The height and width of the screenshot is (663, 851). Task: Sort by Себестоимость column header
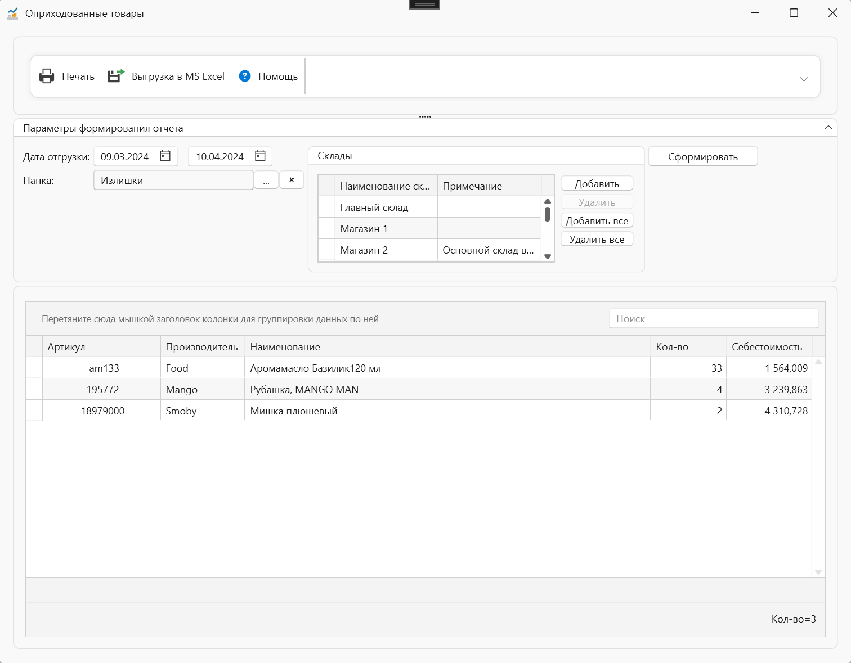point(769,346)
